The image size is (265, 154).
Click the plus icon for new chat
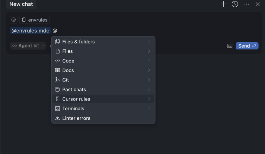[223, 4]
